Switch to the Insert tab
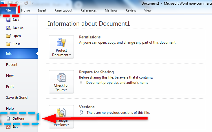 coord(42,10)
